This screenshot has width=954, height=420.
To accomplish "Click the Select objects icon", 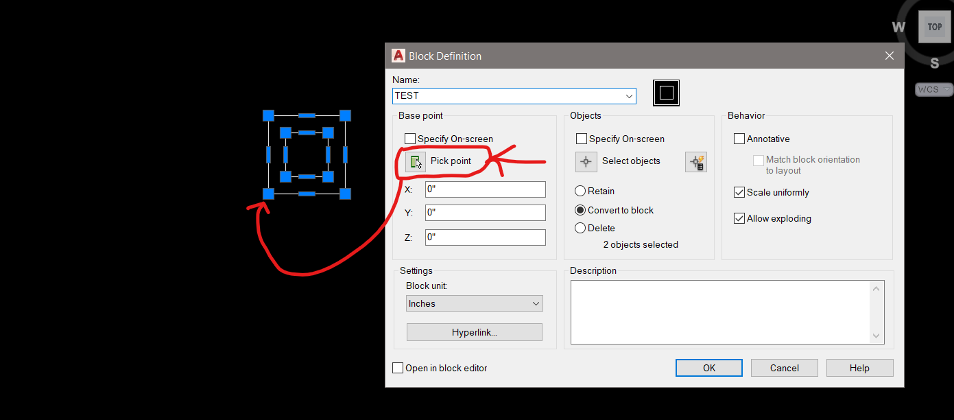I will [586, 161].
